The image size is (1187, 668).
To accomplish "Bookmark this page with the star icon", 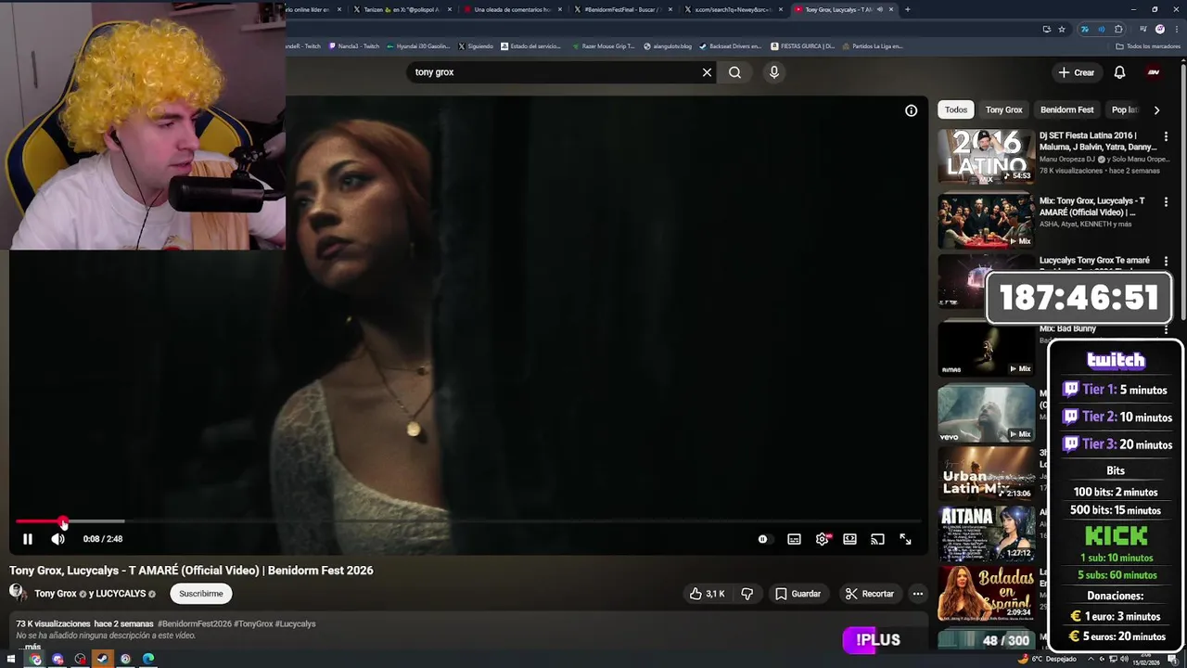I will tap(1062, 29).
